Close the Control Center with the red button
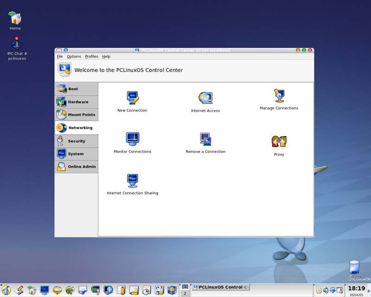 pos(310,50)
